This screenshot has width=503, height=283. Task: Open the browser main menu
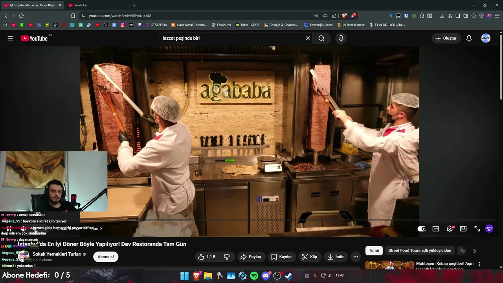497,16
